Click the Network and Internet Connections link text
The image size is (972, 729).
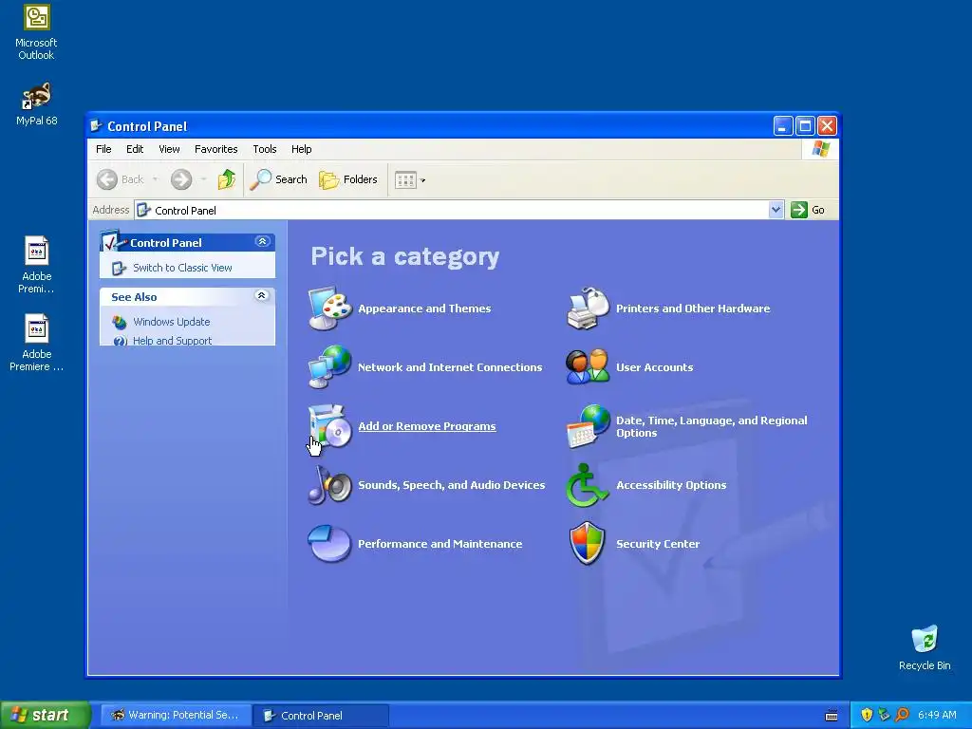(x=450, y=367)
